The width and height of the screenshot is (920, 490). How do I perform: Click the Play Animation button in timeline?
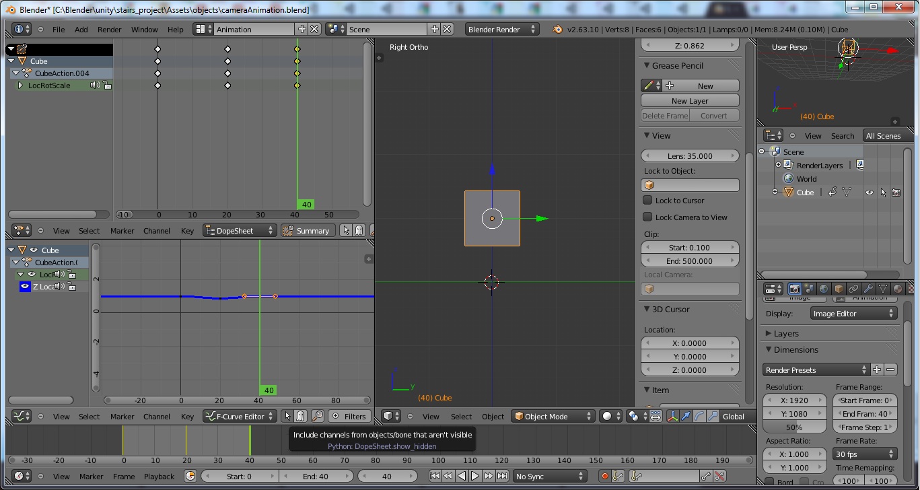pyautogui.click(x=475, y=476)
